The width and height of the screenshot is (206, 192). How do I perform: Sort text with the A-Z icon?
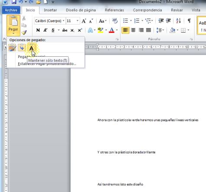(x=178, y=21)
